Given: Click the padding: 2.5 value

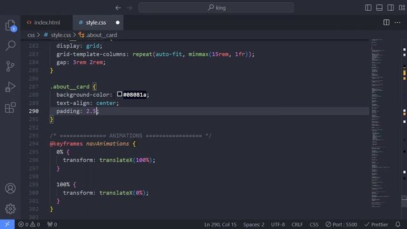Looking at the screenshot, I should point(91,111).
